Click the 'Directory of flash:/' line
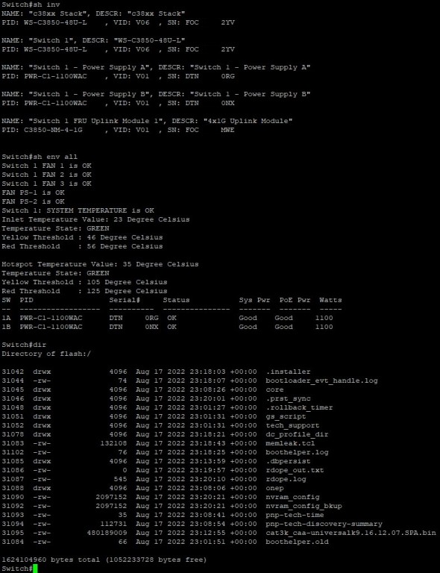The height and width of the screenshot is (573, 440). (x=46, y=354)
